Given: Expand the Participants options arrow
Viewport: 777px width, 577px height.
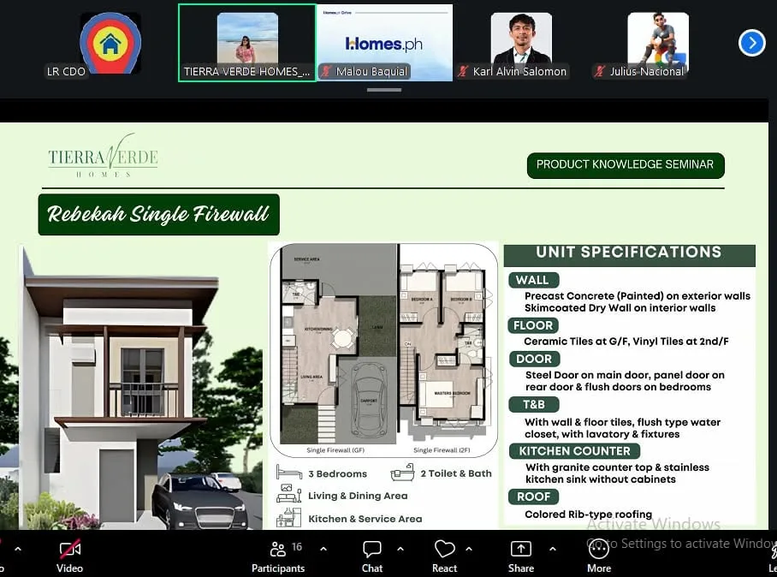Looking at the screenshot, I should [323, 550].
